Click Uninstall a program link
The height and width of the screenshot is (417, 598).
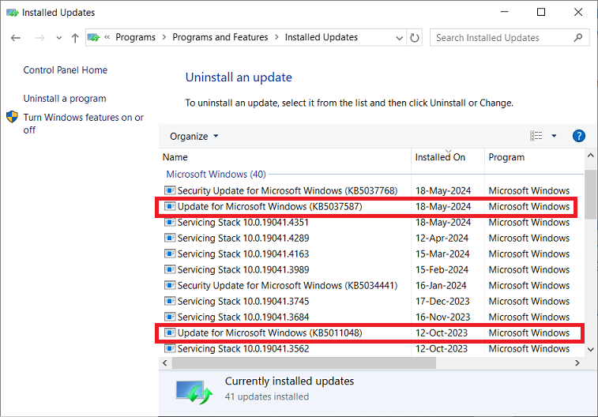coord(65,99)
